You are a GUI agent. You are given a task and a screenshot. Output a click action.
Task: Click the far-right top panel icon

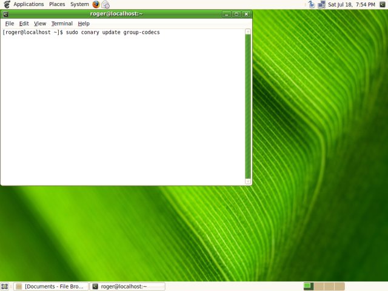click(383, 4)
